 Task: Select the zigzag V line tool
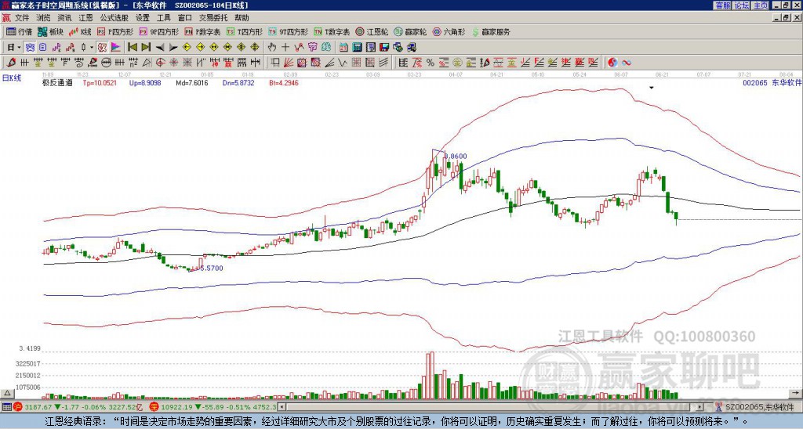tap(342, 63)
